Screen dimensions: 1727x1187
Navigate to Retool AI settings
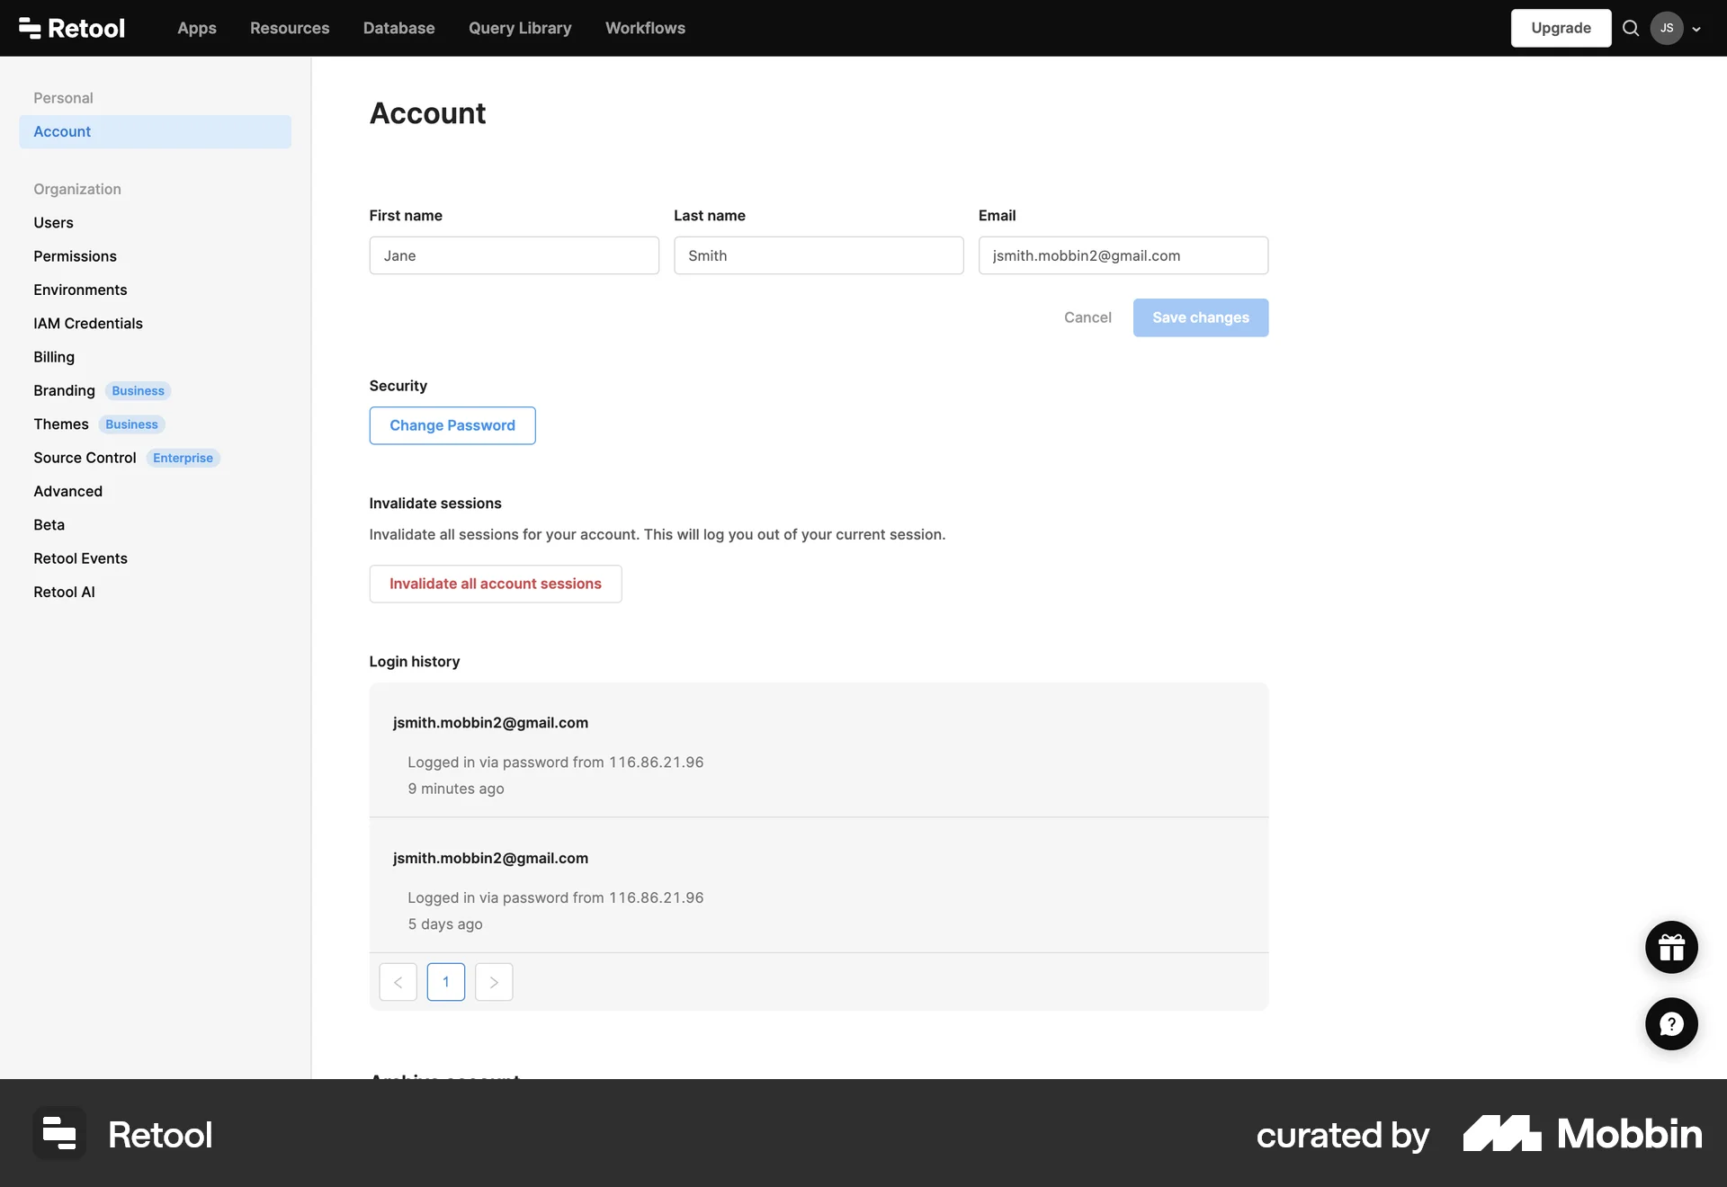click(x=64, y=592)
